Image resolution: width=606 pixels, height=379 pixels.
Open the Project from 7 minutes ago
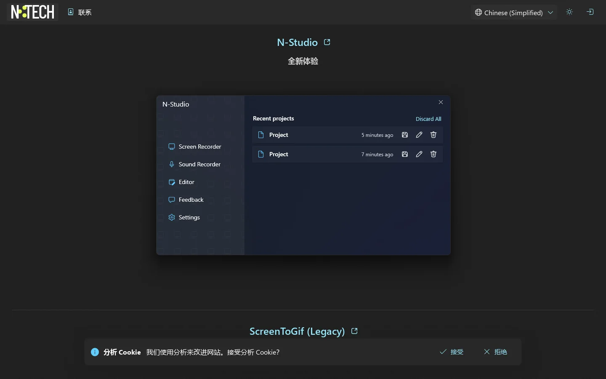click(347, 154)
